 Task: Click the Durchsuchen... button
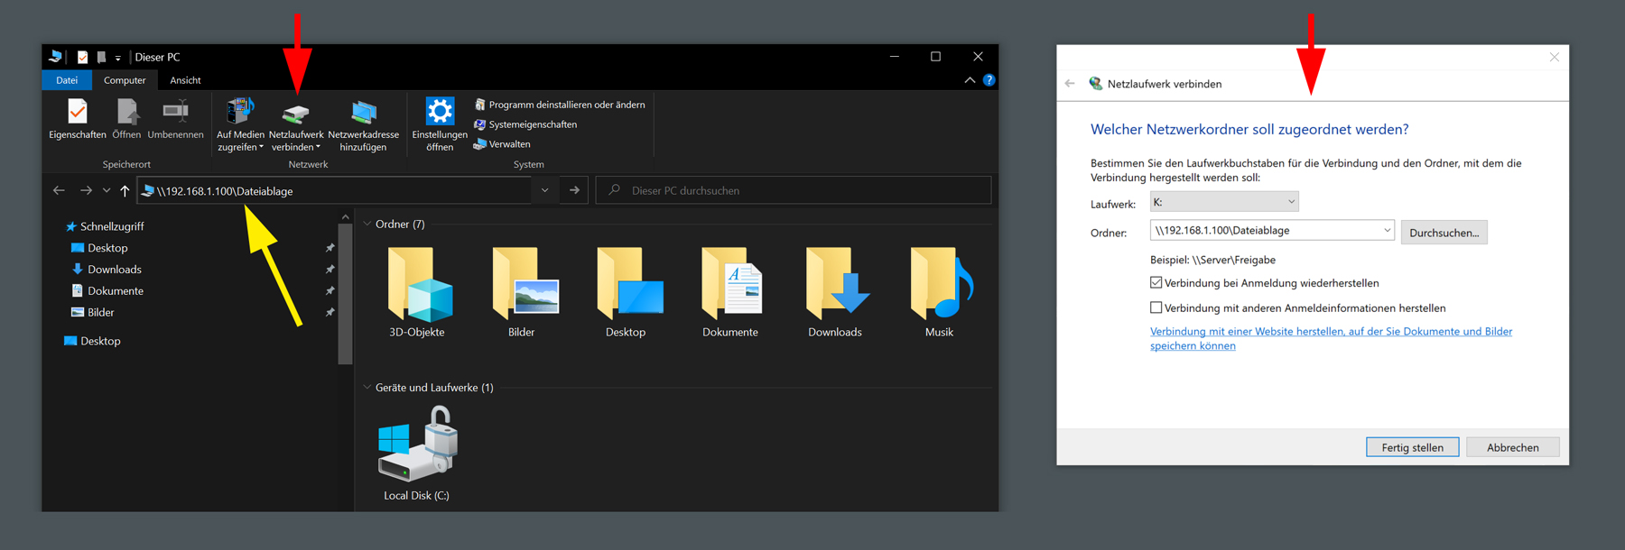click(1444, 233)
